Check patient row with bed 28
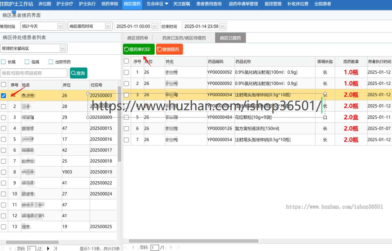Screen dimensions: 392x251 pyautogui.click(x=3, y=106)
